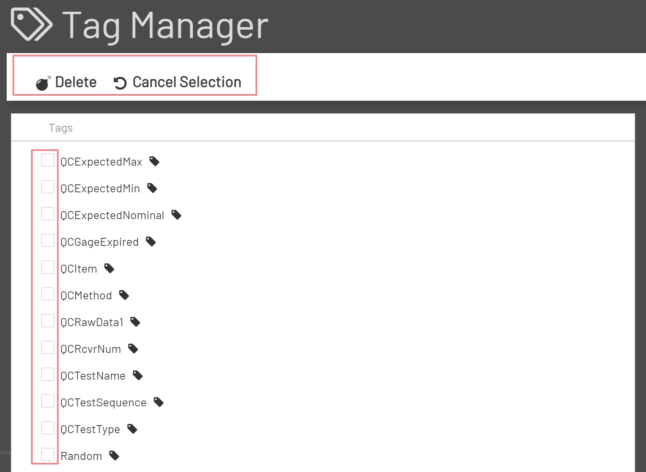The height and width of the screenshot is (472, 646).
Task: Click the tag icon beside Random
Action: coord(114,456)
